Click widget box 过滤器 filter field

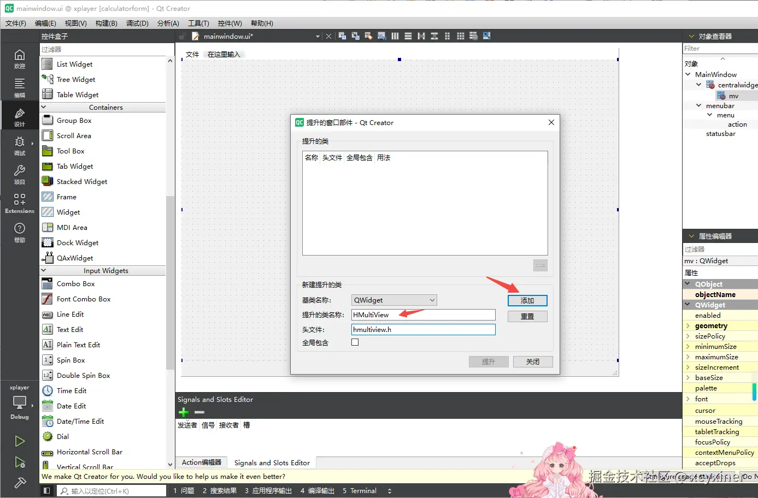coord(103,50)
